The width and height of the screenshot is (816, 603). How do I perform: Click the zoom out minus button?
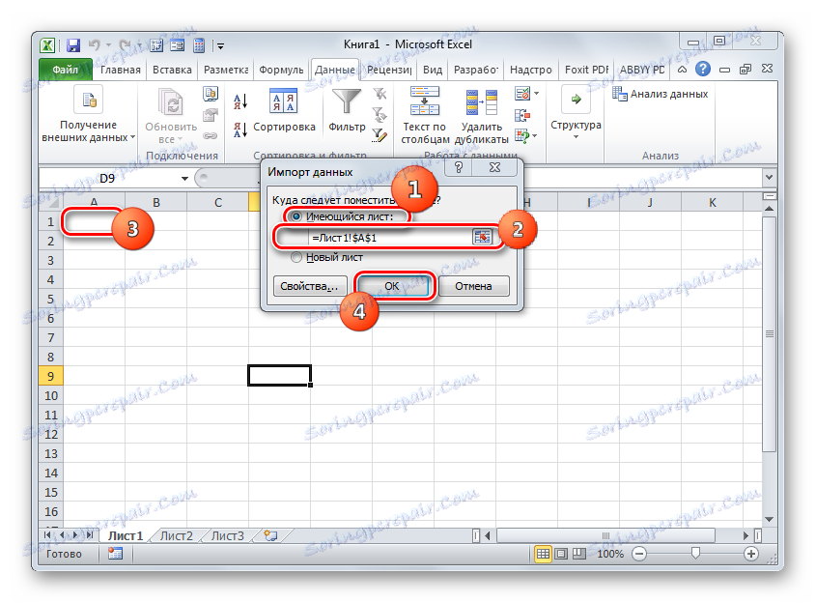[x=639, y=554]
